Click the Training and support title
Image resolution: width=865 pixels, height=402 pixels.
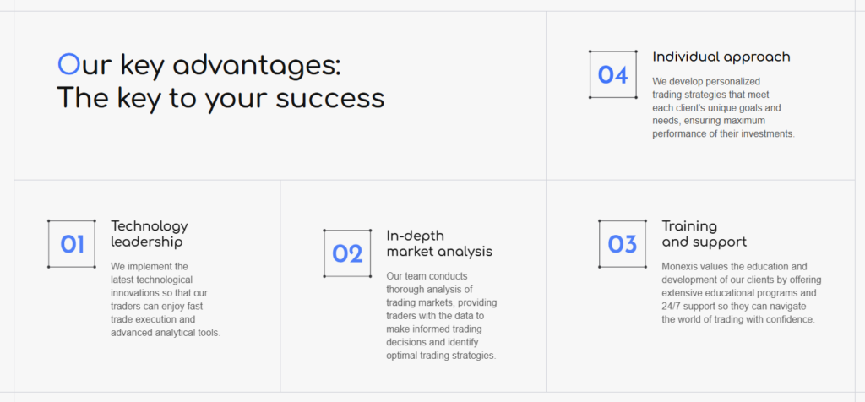(x=704, y=234)
